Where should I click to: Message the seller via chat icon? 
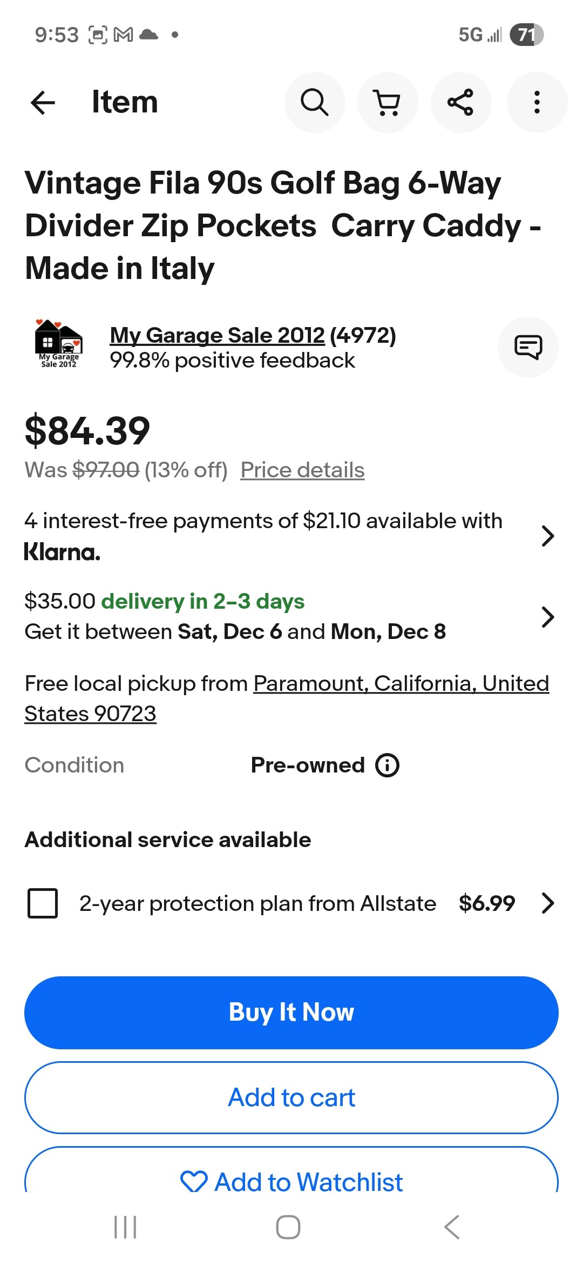coord(528,347)
